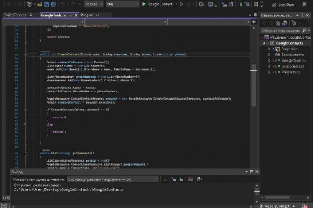Screen dimensions: 313x208
Task: Expand the Properties node
Action: [269, 49]
